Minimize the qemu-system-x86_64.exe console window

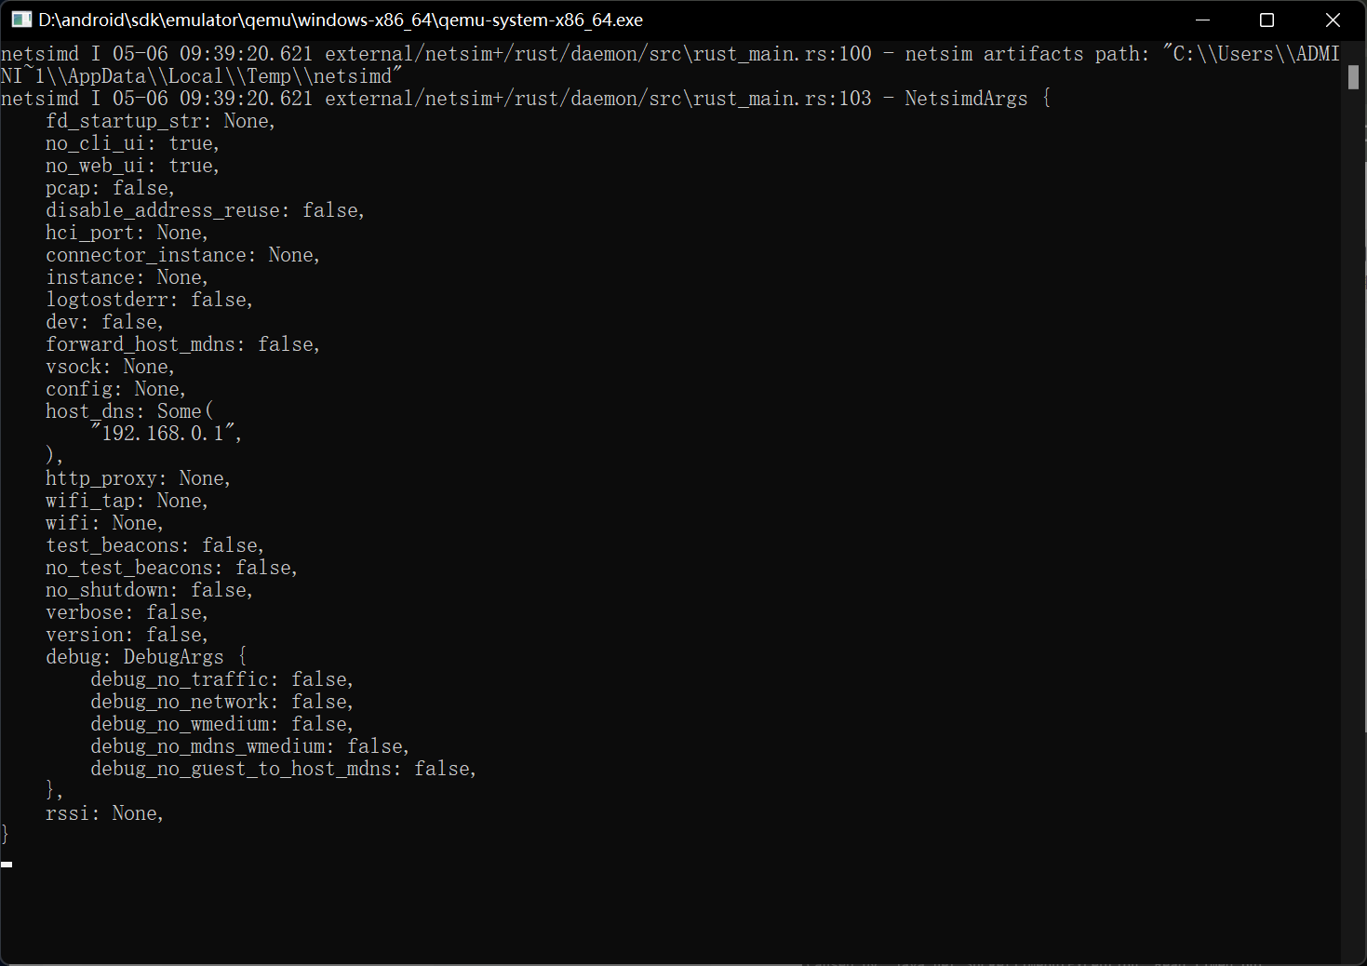click(1202, 20)
